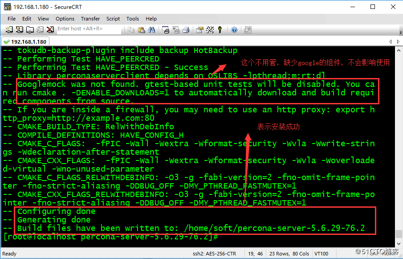Click the left tab-scroll arrow
This screenshot has width=403, height=259.
pyautogui.click(x=391, y=41)
